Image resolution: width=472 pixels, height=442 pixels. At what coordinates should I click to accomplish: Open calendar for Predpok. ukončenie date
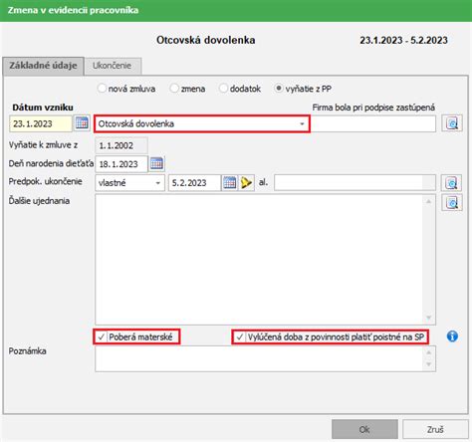(x=230, y=182)
